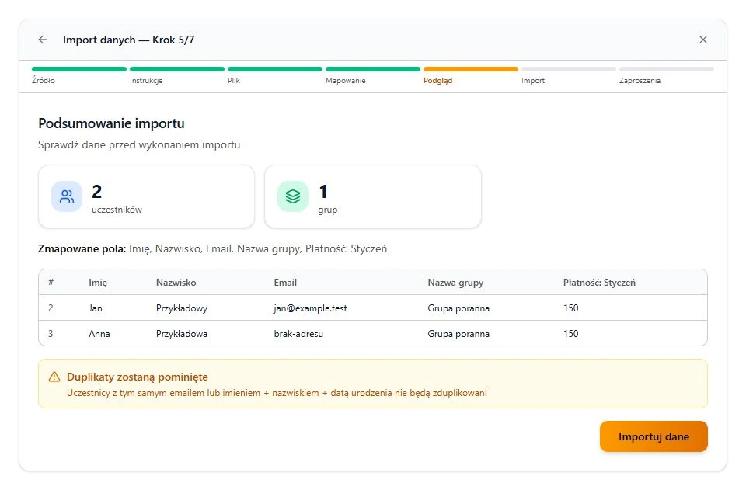Close the Import danych dialog
746x490 pixels.
click(x=702, y=40)
